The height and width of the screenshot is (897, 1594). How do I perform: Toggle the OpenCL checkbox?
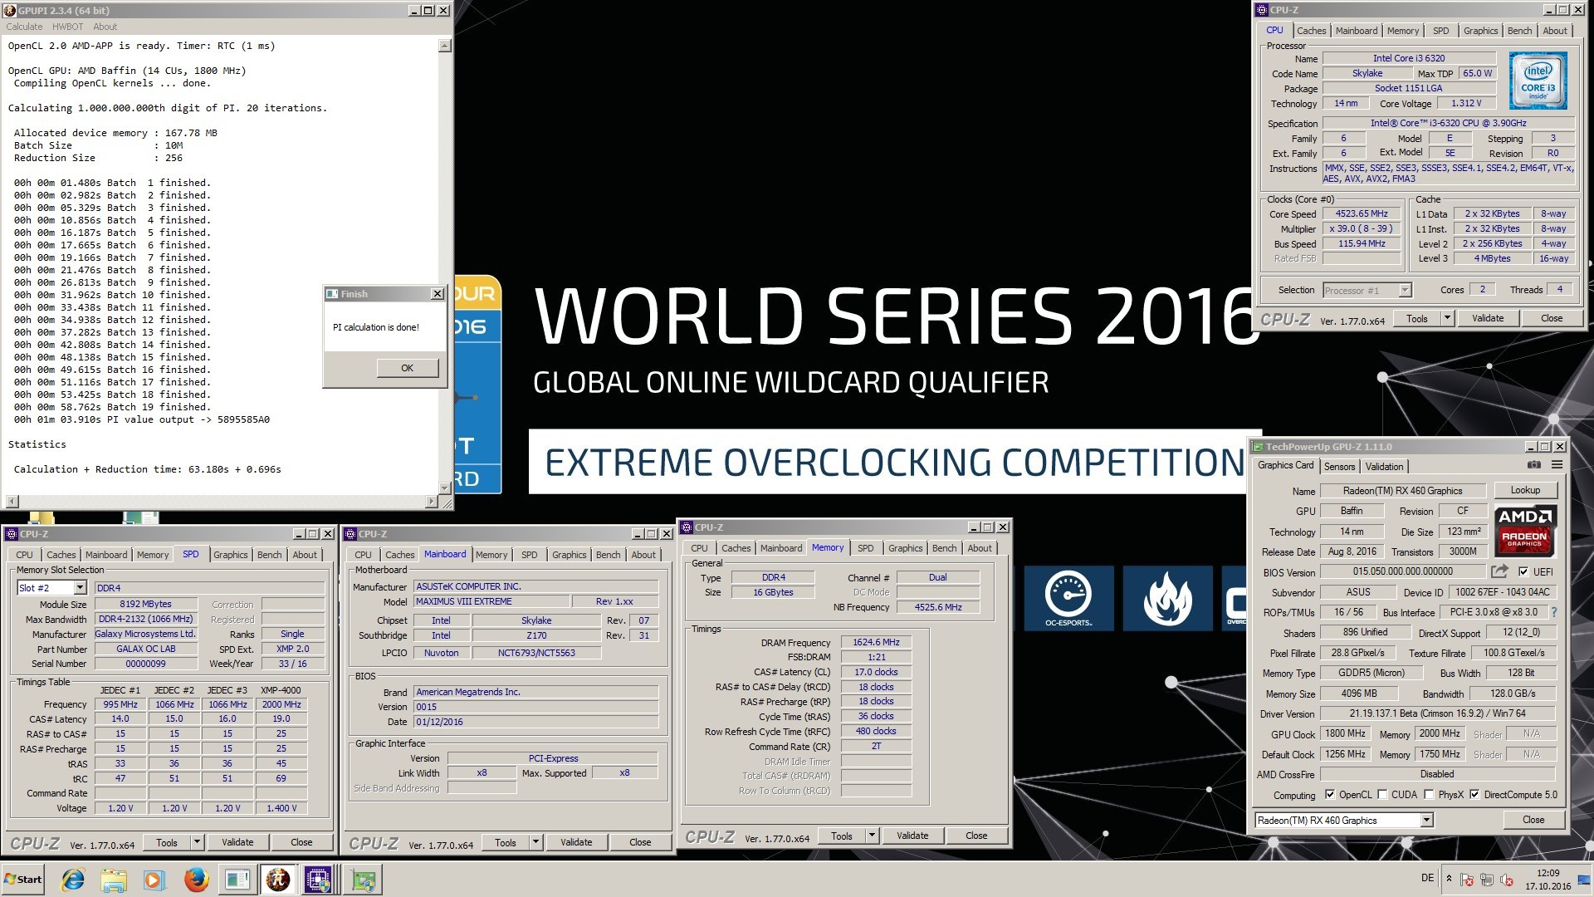[x=1330, y=795]
